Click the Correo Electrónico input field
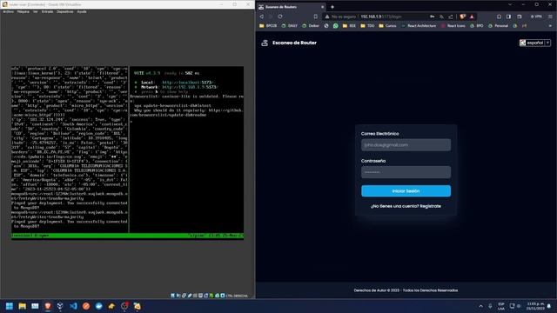This screenshot has width=557, height=313. 406,145
